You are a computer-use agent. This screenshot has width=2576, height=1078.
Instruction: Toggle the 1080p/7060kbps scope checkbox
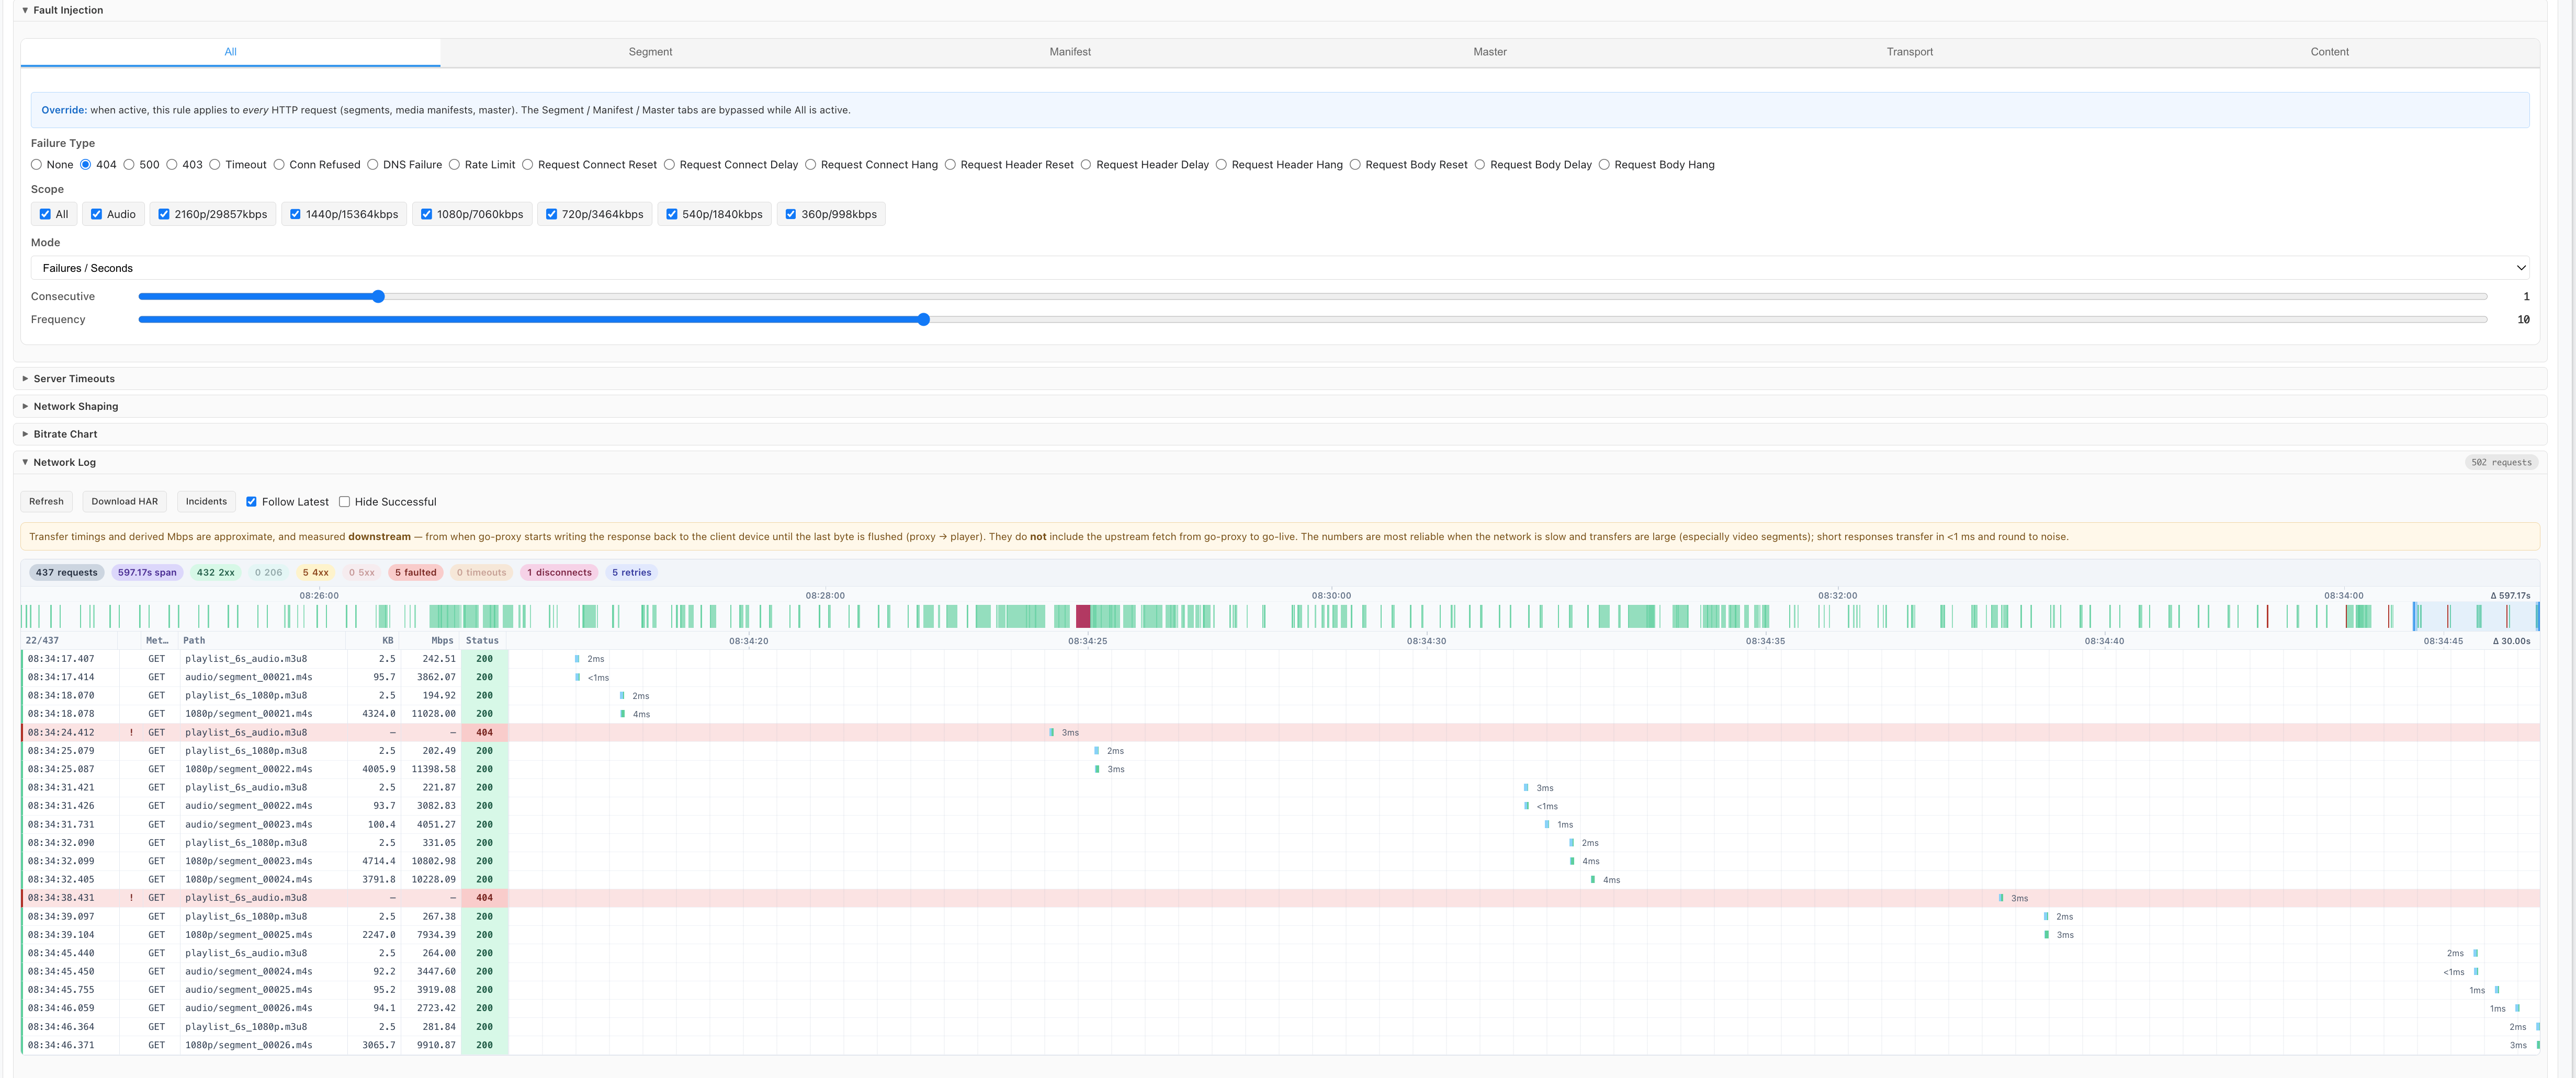427,214
